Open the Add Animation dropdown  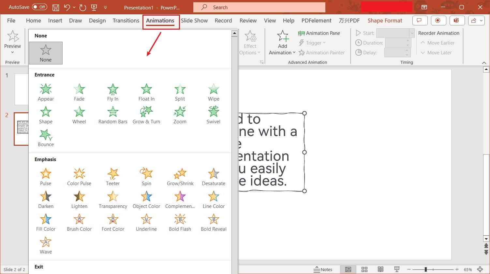tap(282, 43)
